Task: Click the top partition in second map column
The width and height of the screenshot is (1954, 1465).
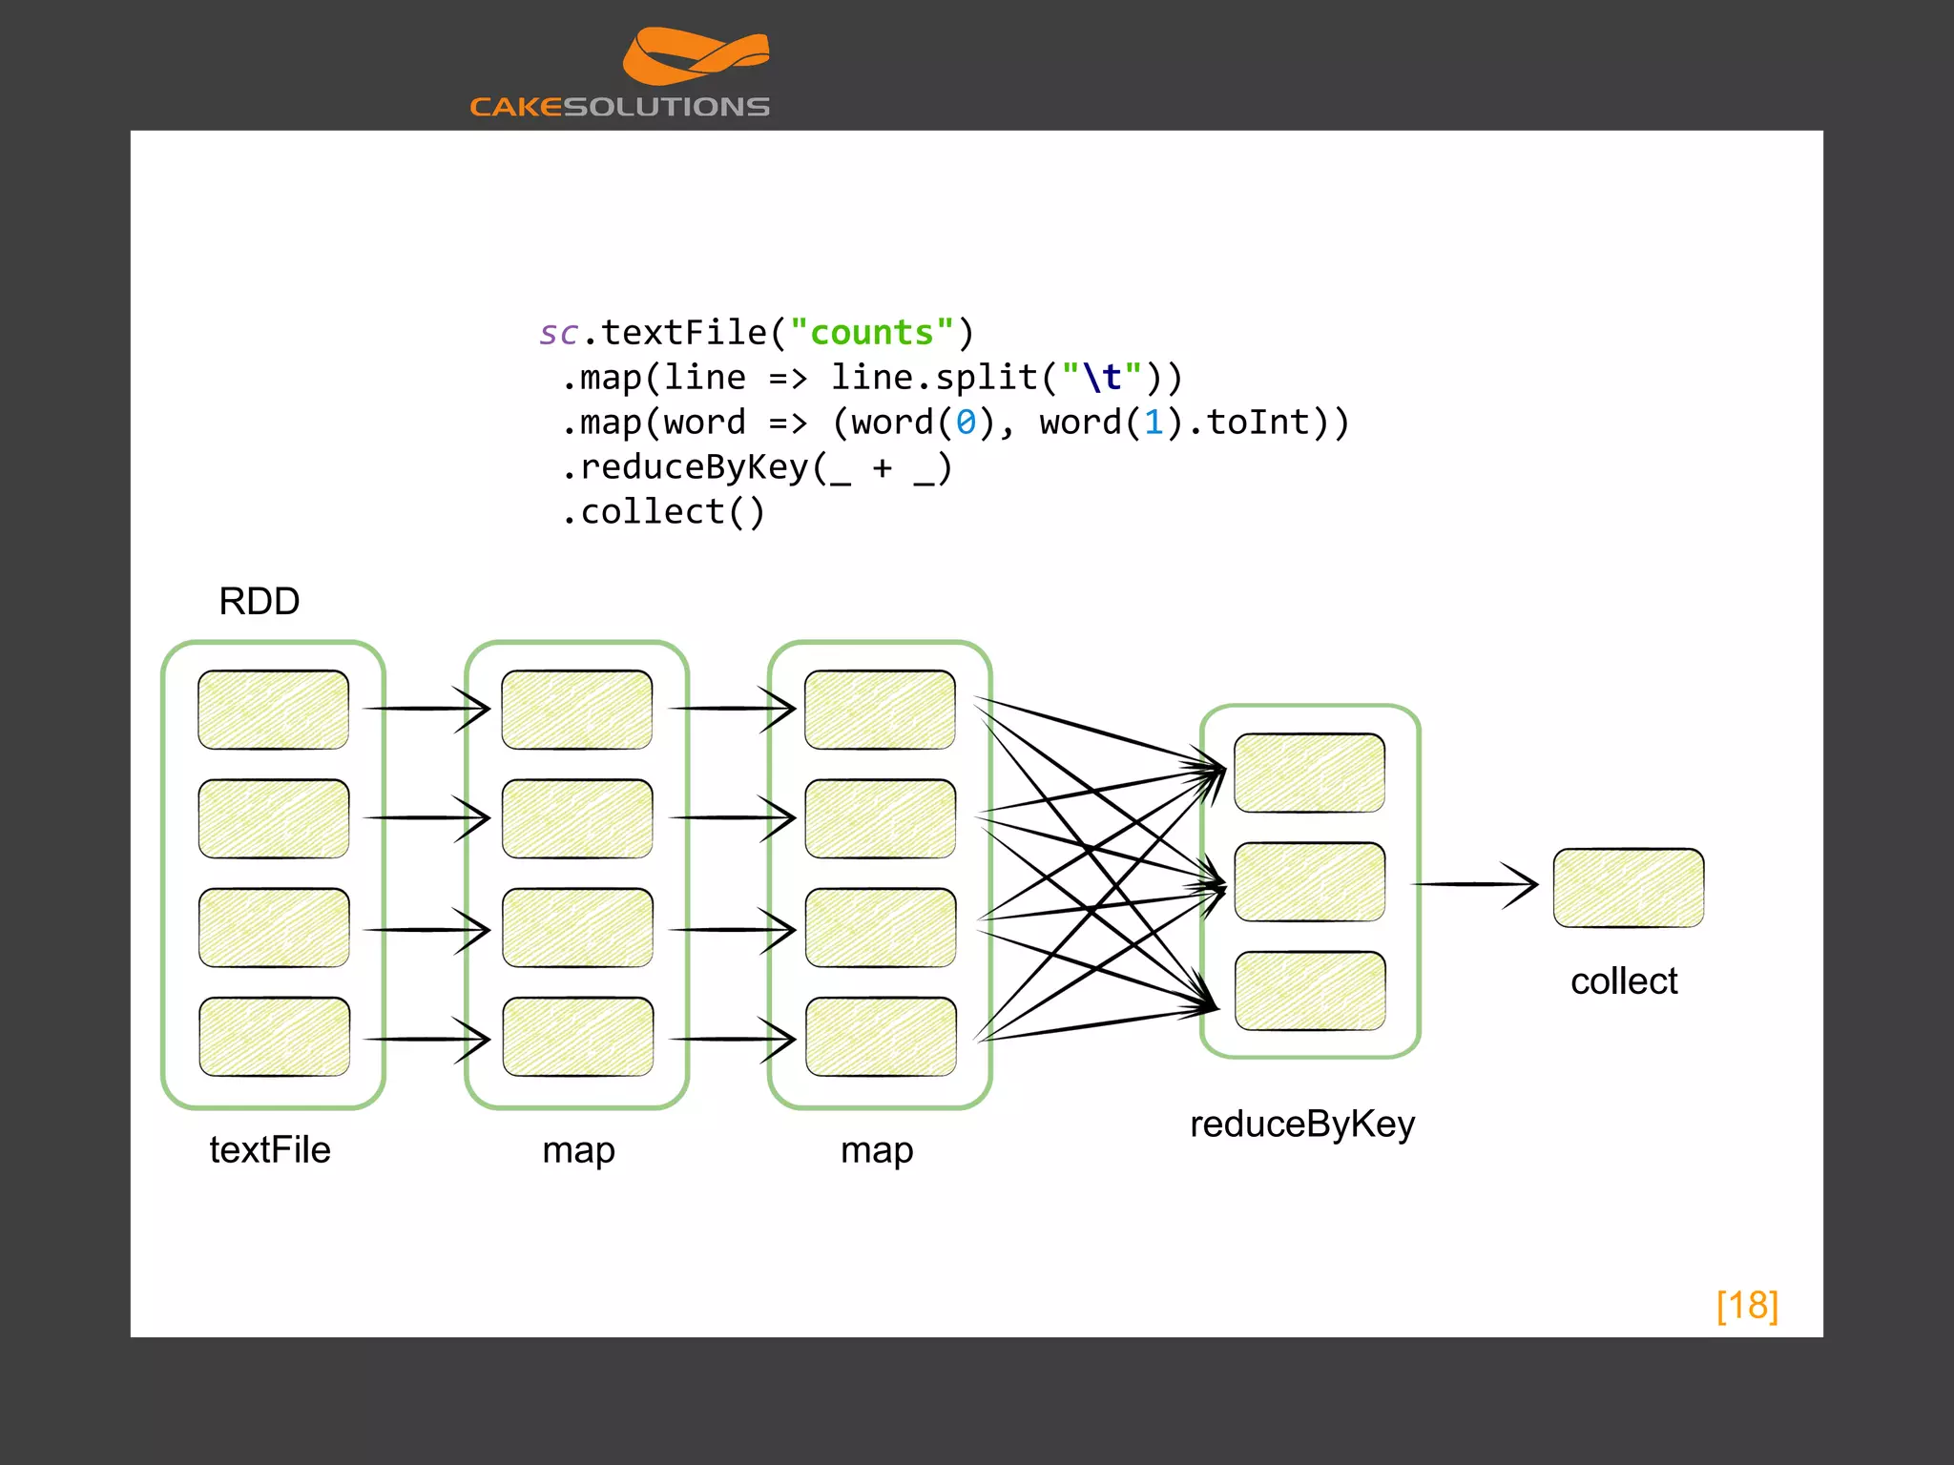Action: 879,710
